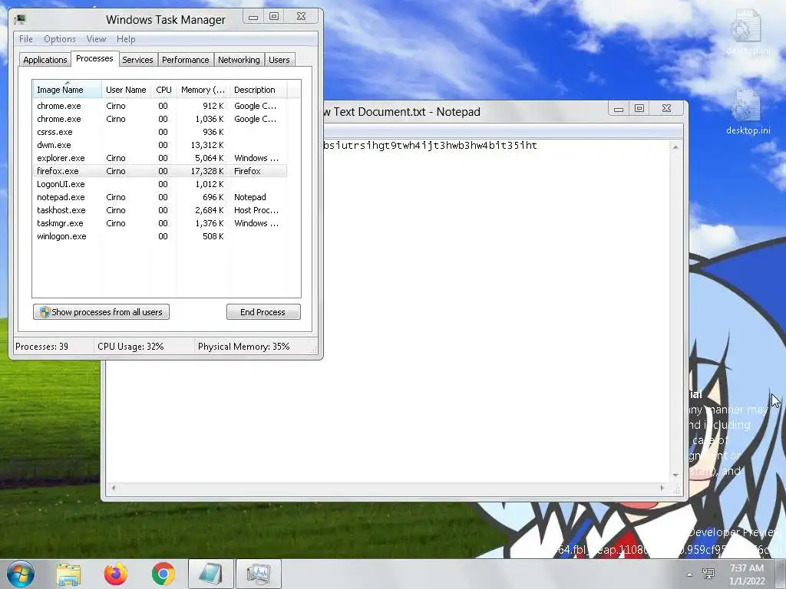Select the Processes tab
The width and height of the screenshot is (786, 589).
[94, 58]
